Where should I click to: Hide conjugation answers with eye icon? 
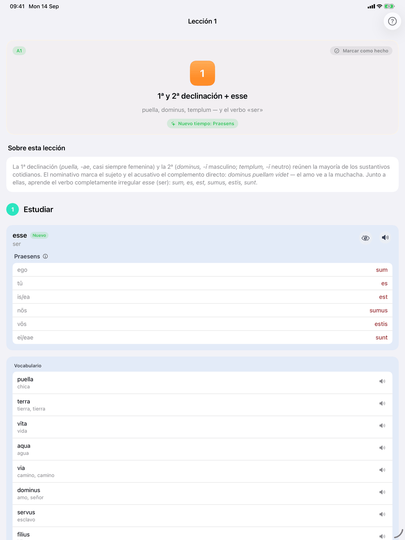pos(365,238)
